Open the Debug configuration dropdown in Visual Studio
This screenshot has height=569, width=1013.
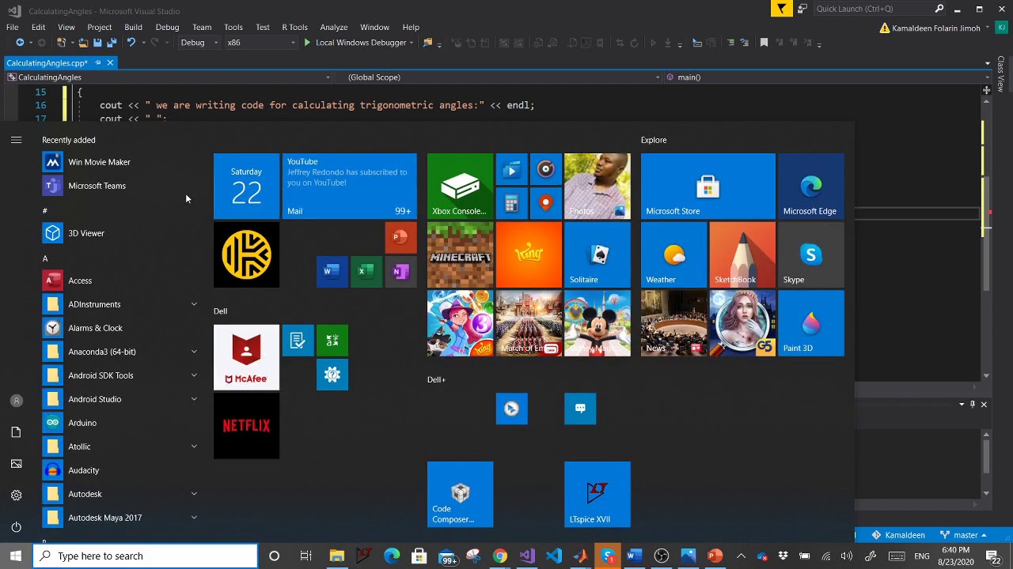pos(199,43)
